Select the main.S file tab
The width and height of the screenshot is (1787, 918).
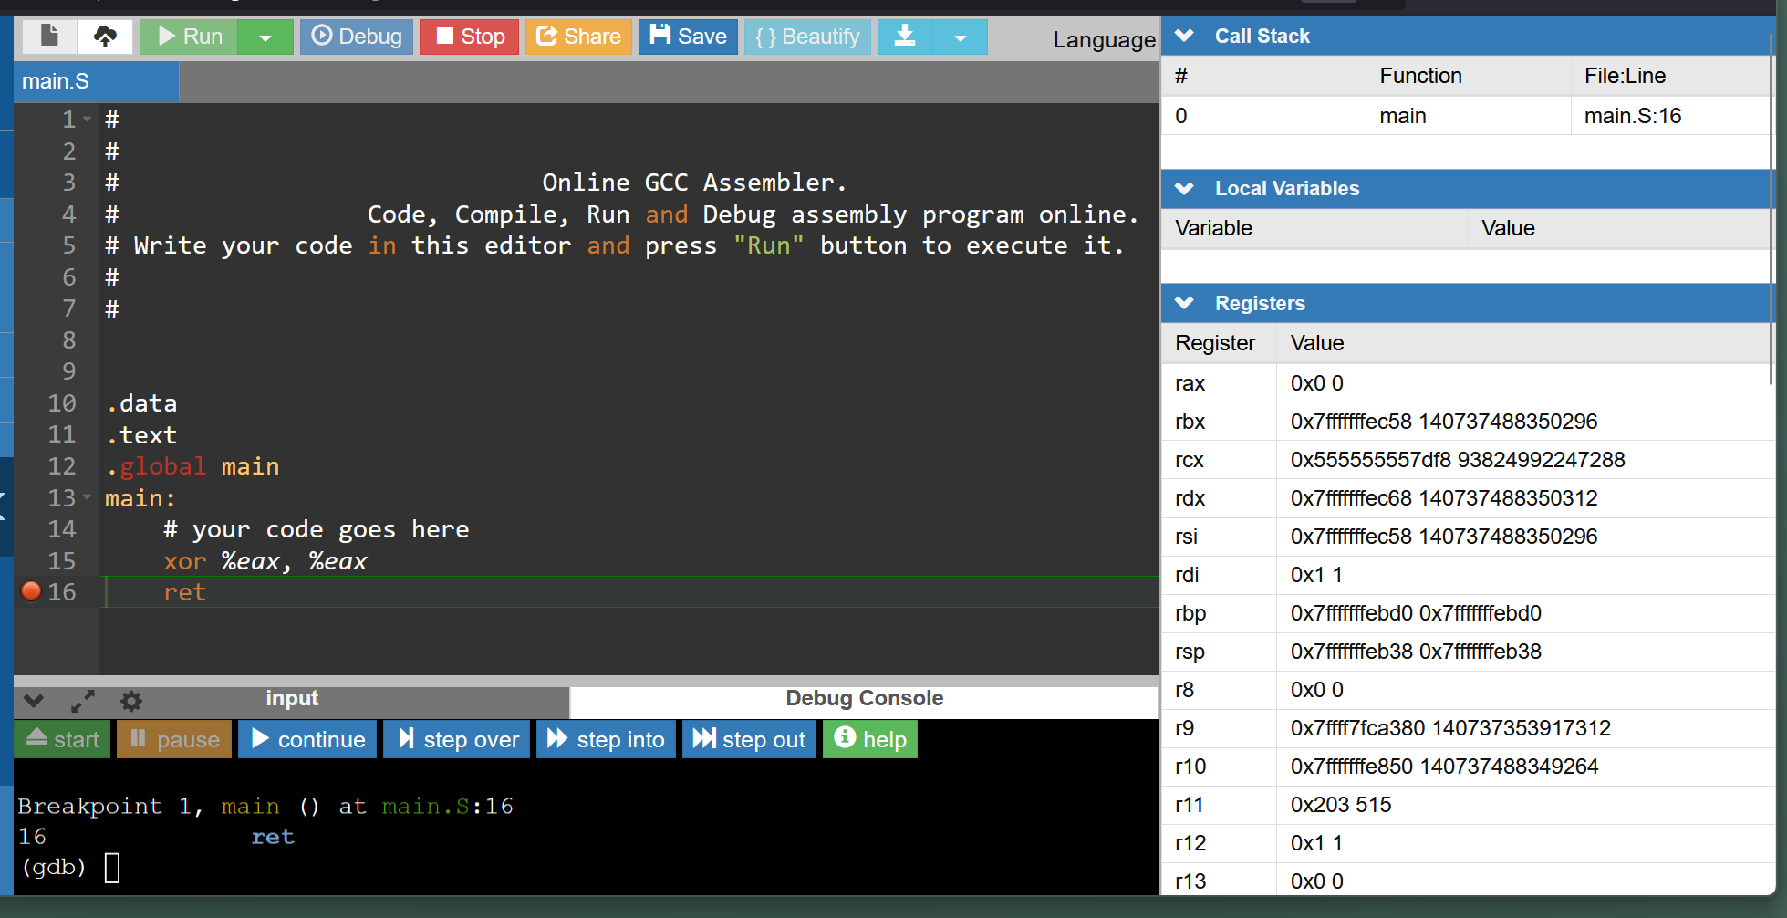[56, 81]
